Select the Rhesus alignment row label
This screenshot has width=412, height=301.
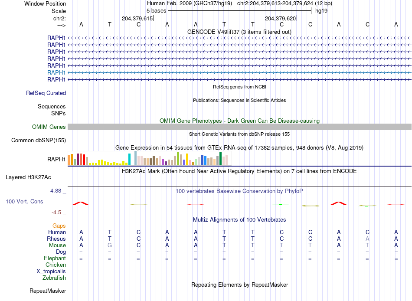(56, 239)
